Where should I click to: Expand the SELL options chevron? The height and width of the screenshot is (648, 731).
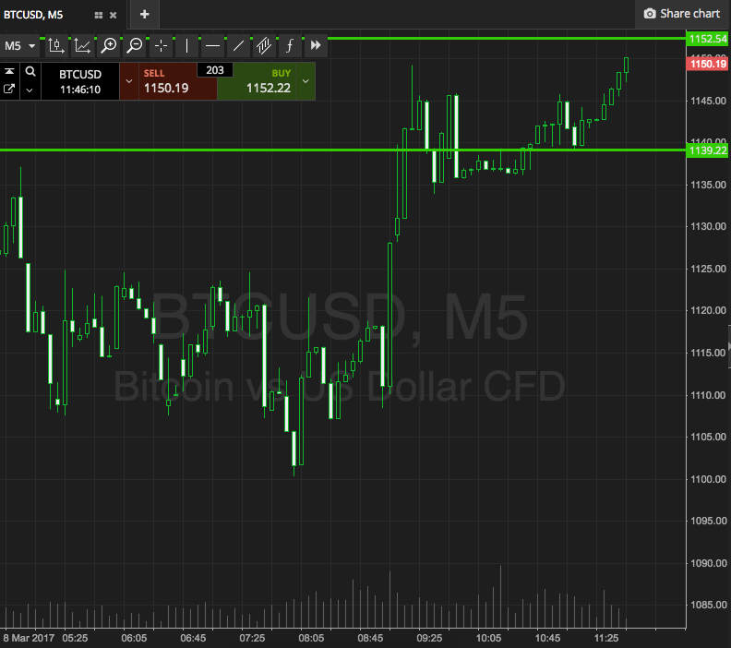[x=129, y=81]
